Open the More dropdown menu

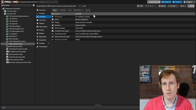click(183, 6)
